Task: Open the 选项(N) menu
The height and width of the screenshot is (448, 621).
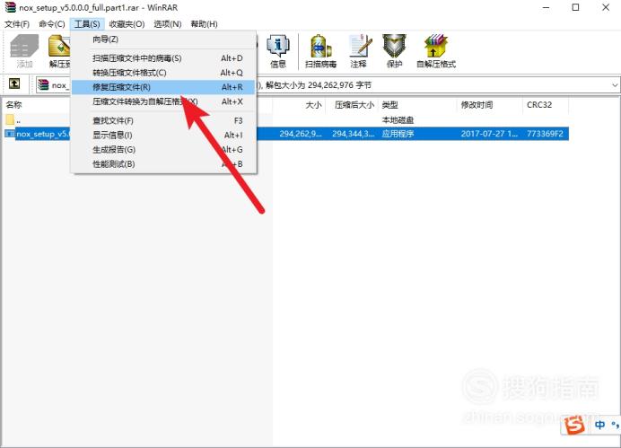Action: (168, 24)
